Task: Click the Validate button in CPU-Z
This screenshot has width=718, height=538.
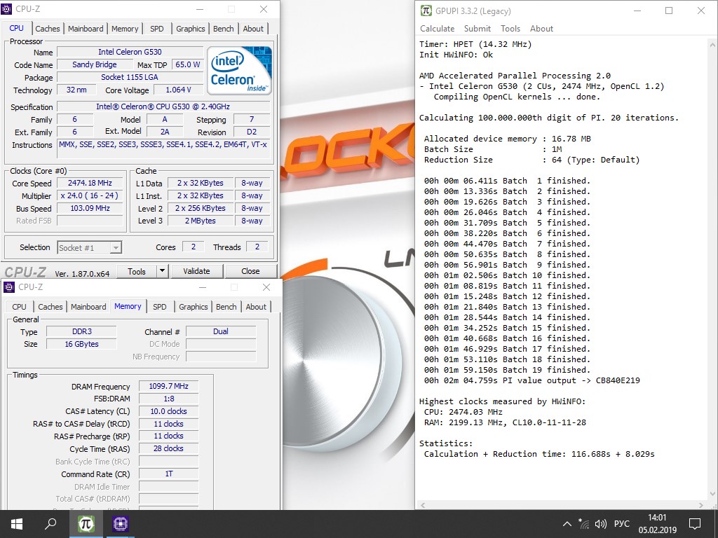Action: pyautogui.click(x=196, y=271)
